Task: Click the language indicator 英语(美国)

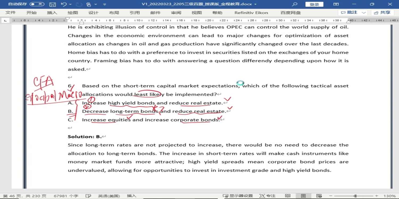Action: pos(109,196)
